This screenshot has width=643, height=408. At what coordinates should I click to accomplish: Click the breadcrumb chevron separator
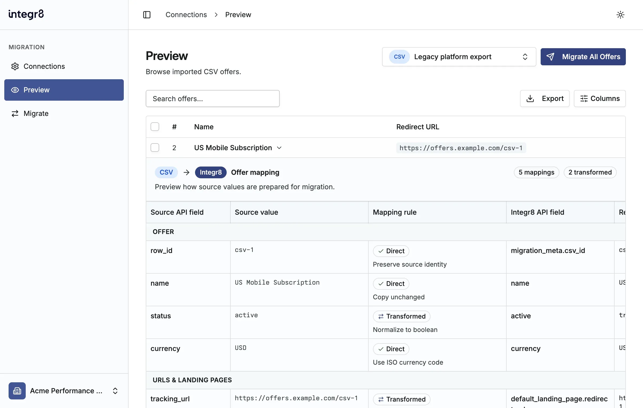pyautogui.click(x=216, y=15)
